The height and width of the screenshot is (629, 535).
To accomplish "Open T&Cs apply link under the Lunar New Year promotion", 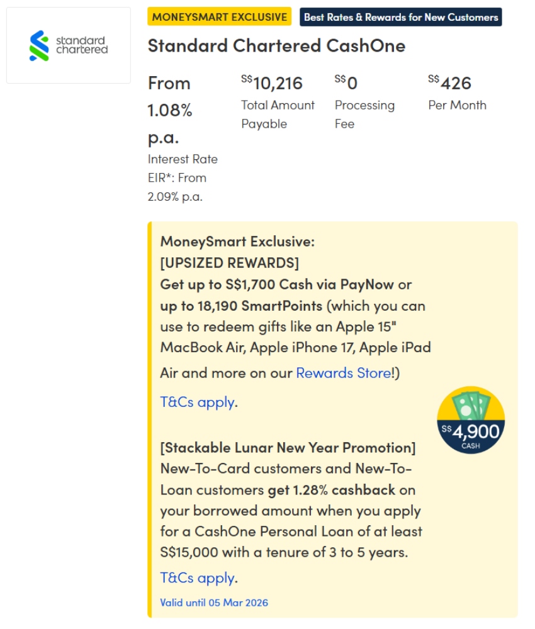I will 198,577.
